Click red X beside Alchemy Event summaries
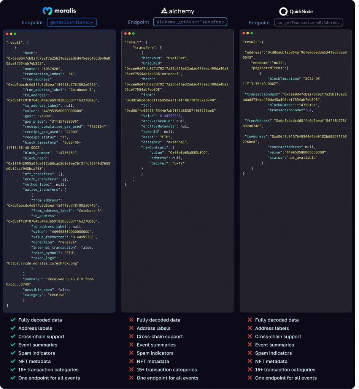The image size is (359, 389). (x=132, y=345)
